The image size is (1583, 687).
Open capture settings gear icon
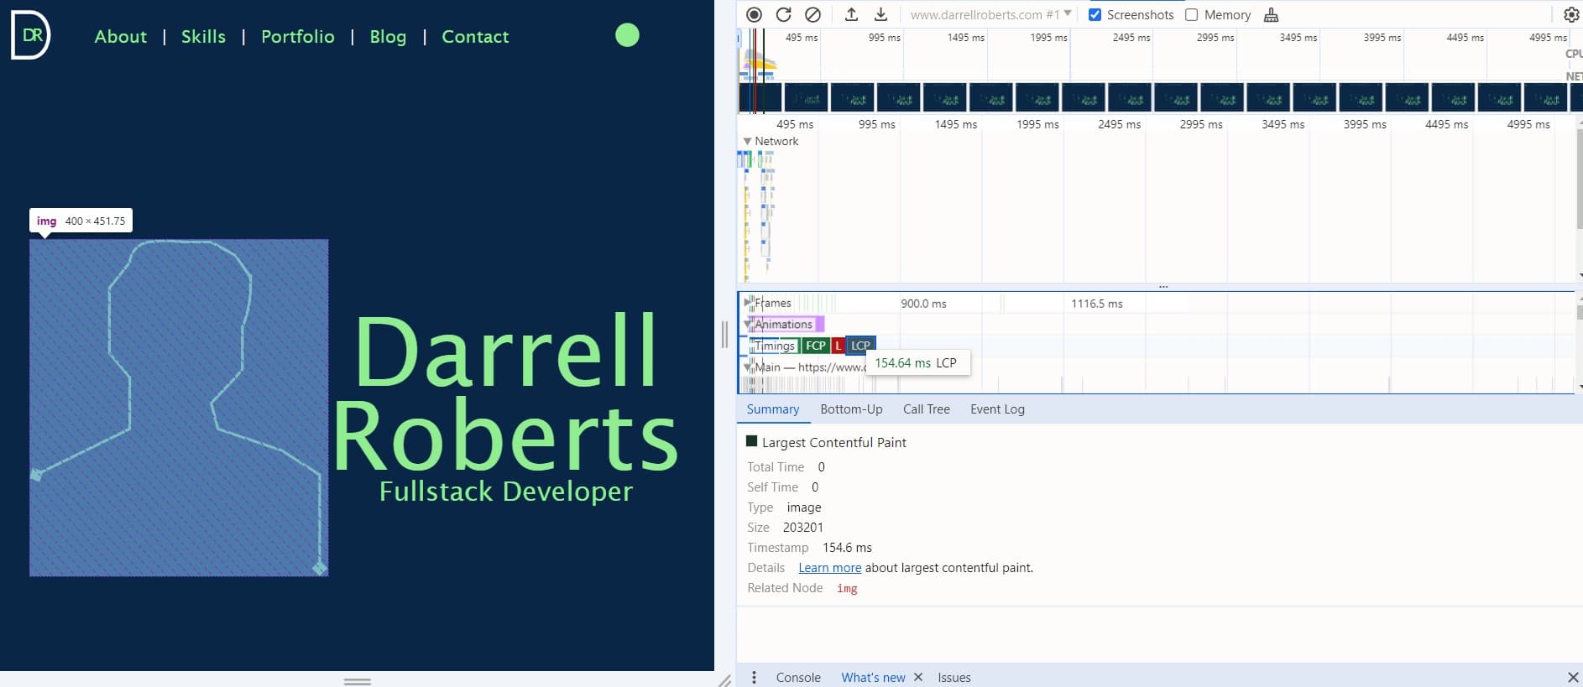(x=1571, y=14)
